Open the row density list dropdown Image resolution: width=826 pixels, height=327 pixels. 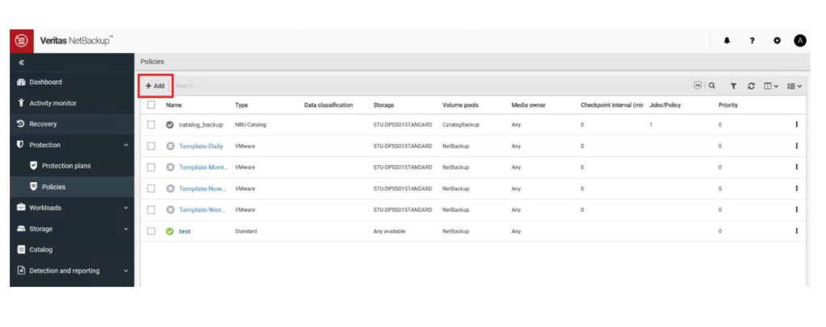795,86
